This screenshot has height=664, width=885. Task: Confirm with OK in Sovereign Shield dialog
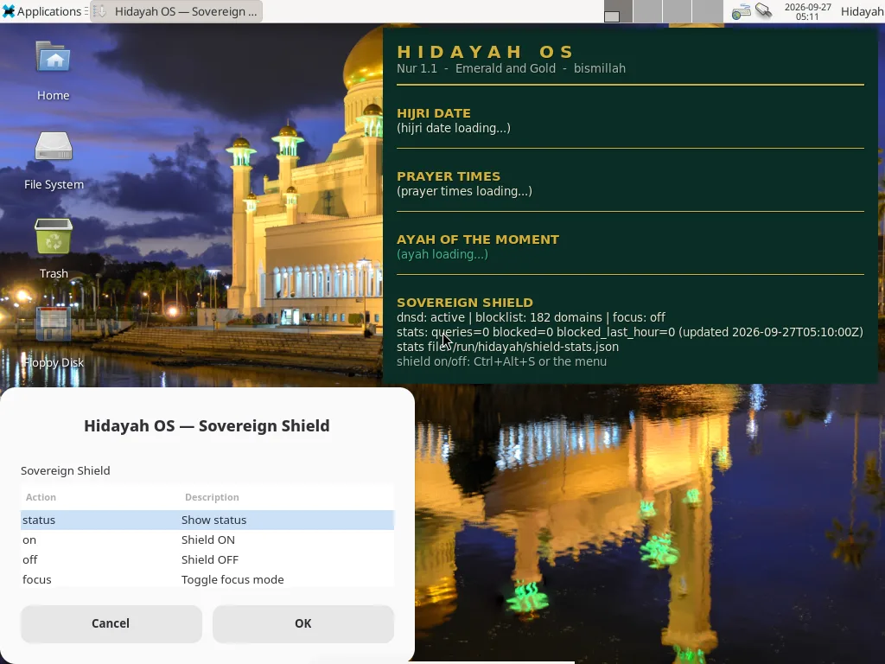coord(303,623)
